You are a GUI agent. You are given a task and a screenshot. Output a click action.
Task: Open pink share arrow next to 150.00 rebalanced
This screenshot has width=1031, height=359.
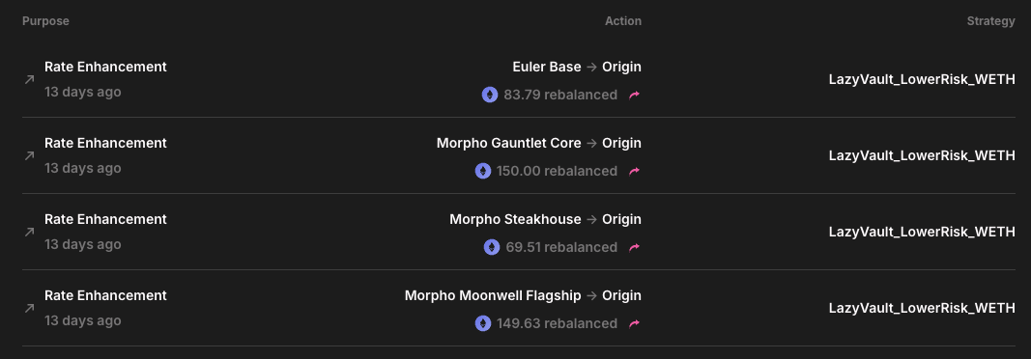pos(634,171)
